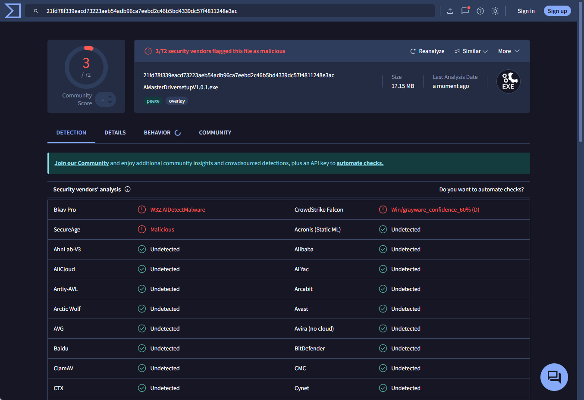Open the upload file icon
The height and width of the screenshot is (400, 584).
click(x=450, y=11)
